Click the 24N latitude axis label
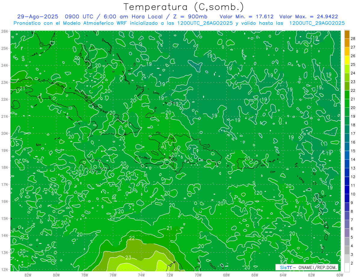This screenshot has height=279, width=361. pos(4,65)
